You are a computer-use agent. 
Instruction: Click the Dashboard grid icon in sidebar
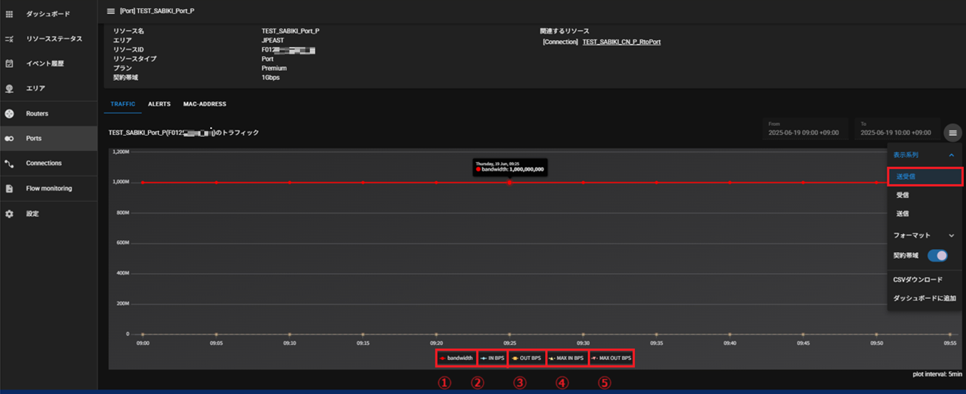point(9,14)
